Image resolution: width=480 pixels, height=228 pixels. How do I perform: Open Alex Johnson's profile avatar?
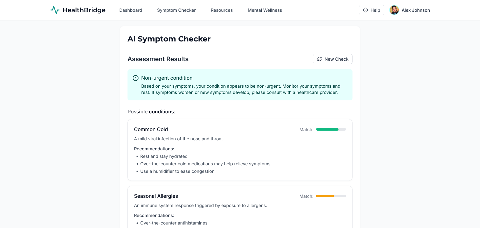click(394, 10)
